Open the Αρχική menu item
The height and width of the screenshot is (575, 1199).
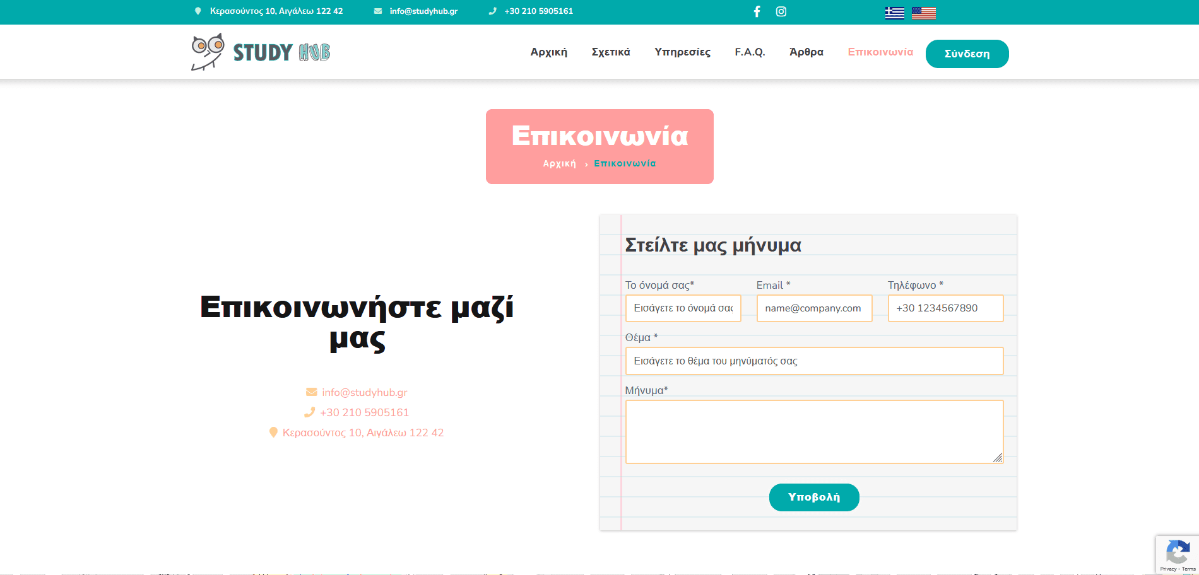549,52
